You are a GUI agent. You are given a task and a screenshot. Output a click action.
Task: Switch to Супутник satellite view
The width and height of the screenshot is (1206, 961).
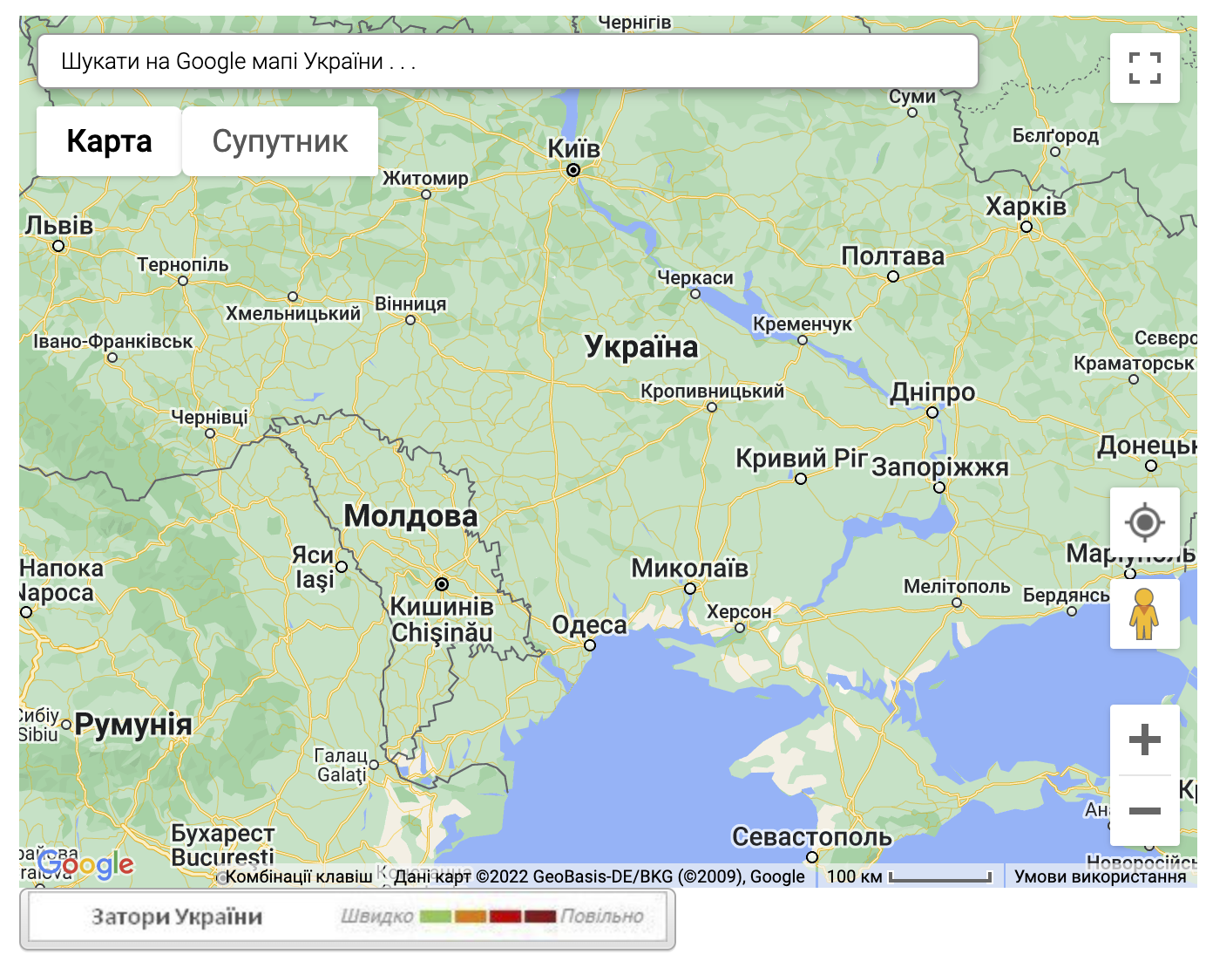[x=280, y=141]
